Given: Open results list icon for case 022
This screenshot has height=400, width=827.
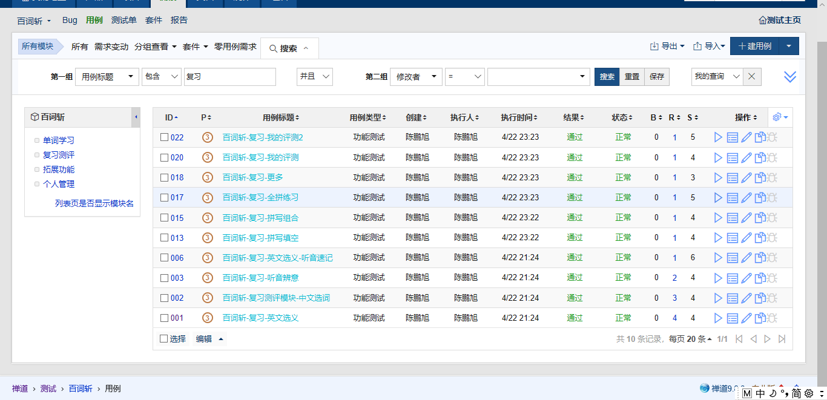Looking at the screenshot, I should click(733, 137).
